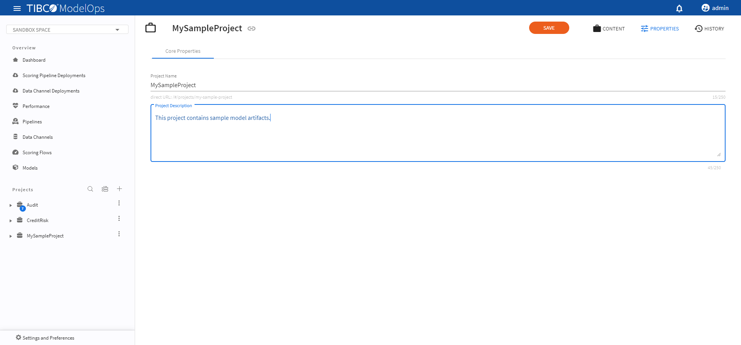
Task: Select the CreditRisk project label
Action: pos(37,220)
